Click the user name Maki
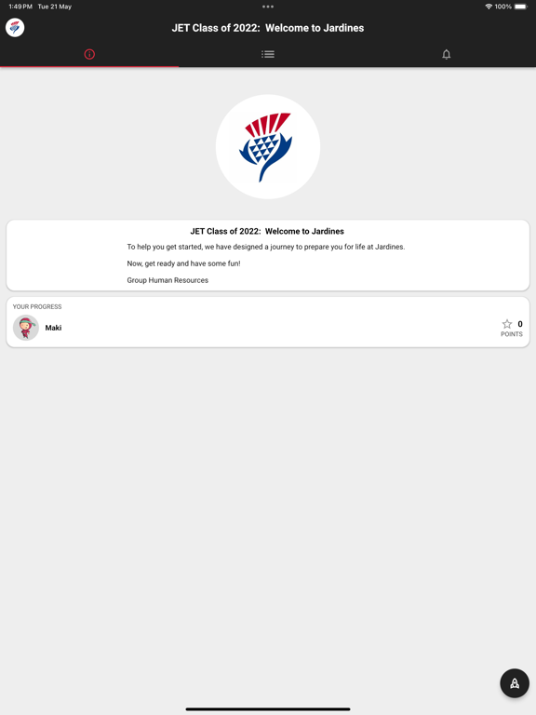 [x=53, y=328]
